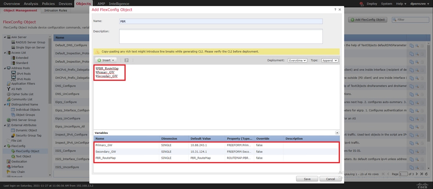433x189 pixels.
Task: Open the Devices menu
Action: (x=65, y=3)
